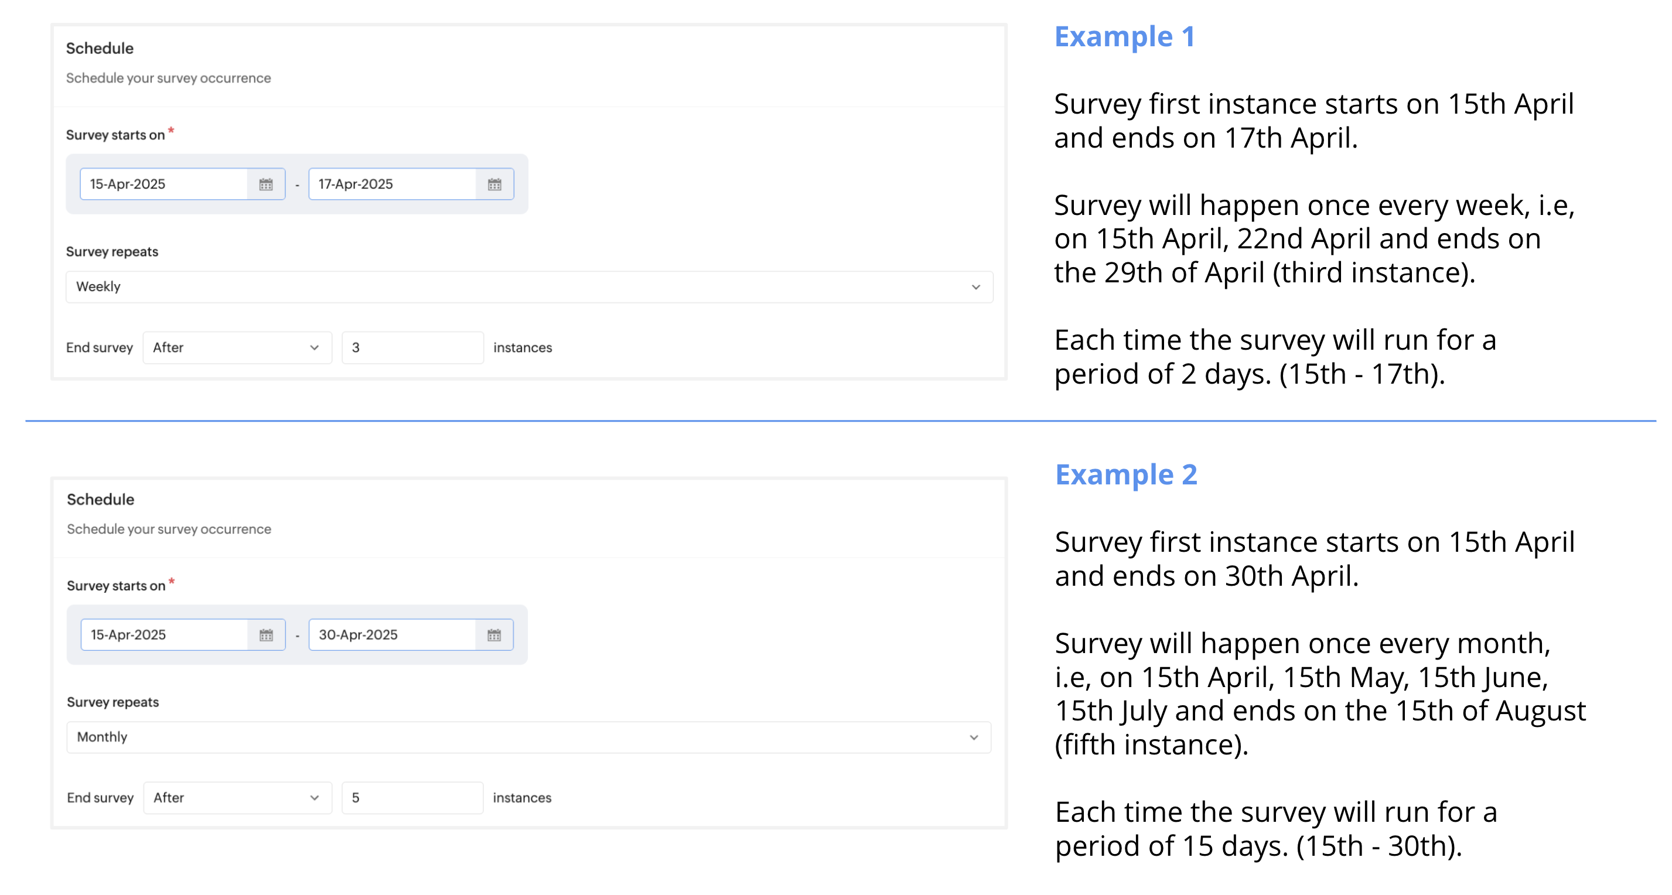The image size is (1672, 895).
Task: Click the instances field showing 5
Action: [x=413, y=798]
